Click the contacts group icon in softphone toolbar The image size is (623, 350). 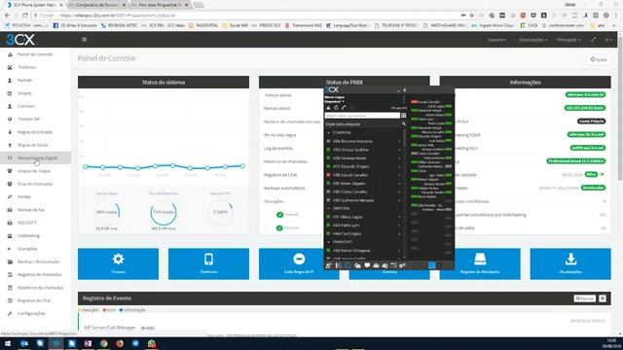pyautogui.click(x=376, y=265)
